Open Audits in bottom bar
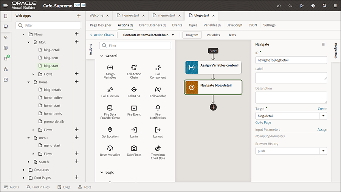Screen dimensions: 341x192 click(x=12, y=187)
